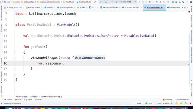
Task: Click viewModelScope.launch(...) in editor breadcrumb
Action: pos(51,97)
